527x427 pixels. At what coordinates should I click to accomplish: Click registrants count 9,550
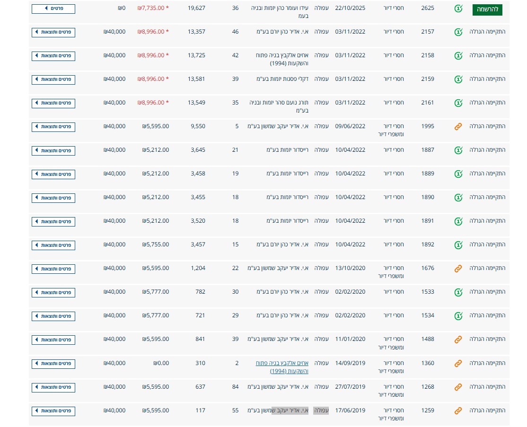click(x=198, y=126)
